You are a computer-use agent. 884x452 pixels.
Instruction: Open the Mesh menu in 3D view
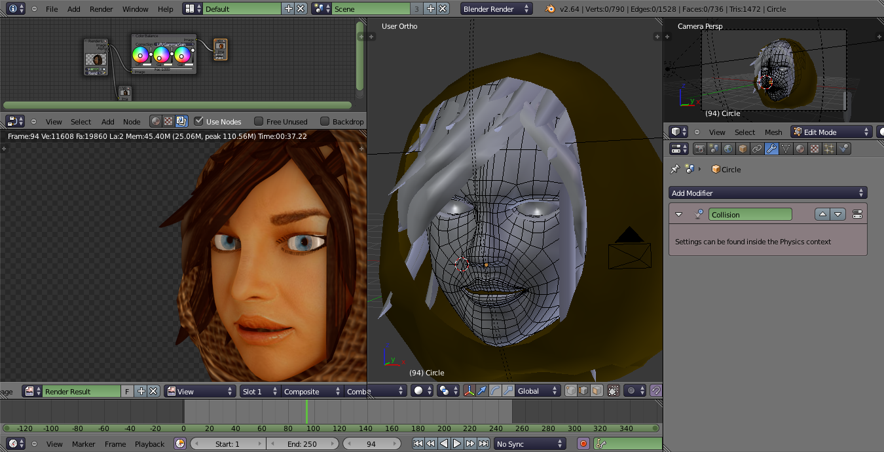point(773,132)
